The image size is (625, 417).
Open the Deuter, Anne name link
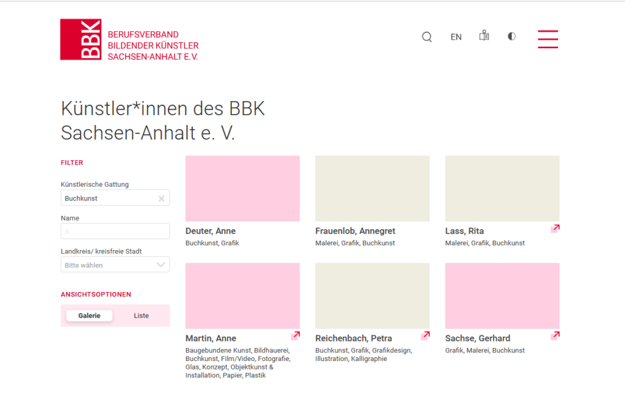click(x=211, y=231)
